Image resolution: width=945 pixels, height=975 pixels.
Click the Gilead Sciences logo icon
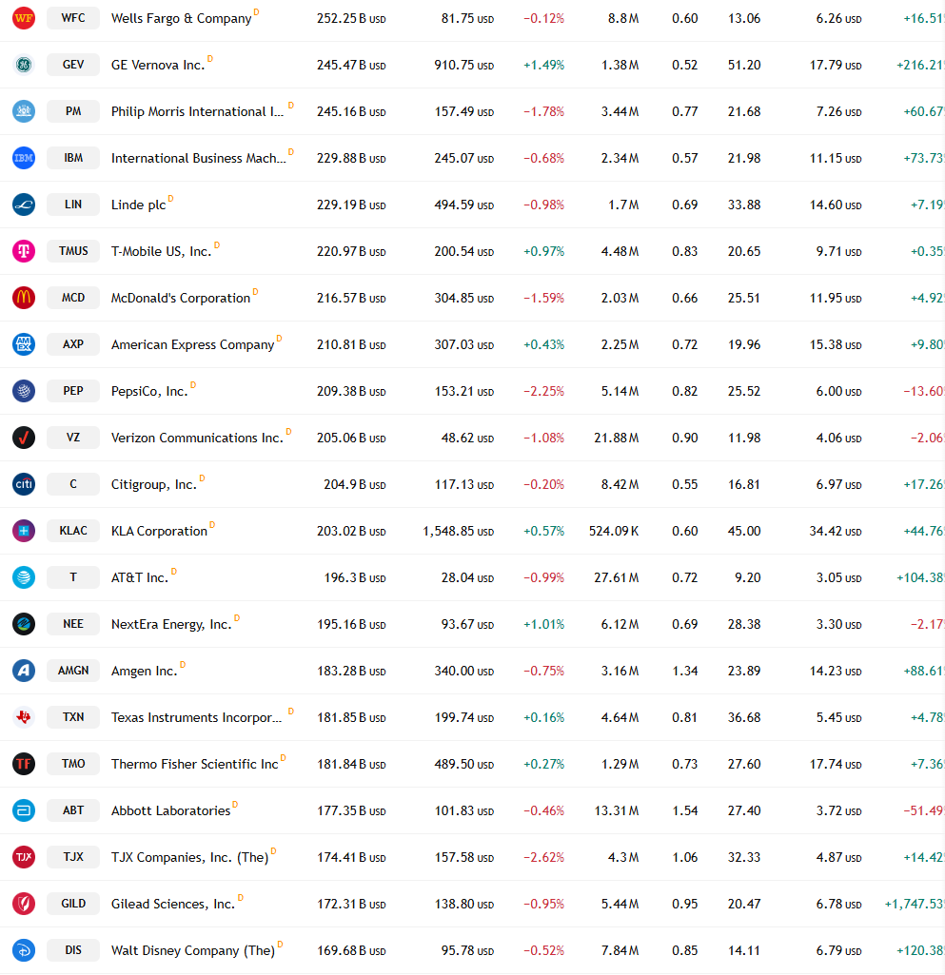[24, 904]
